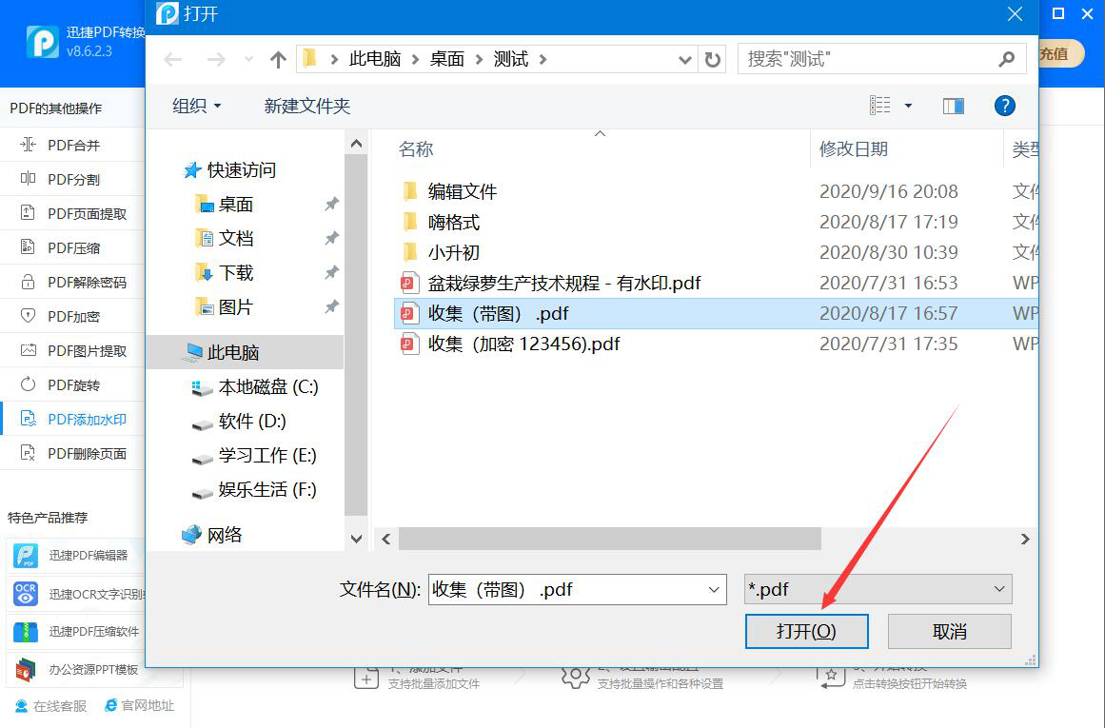The width and height of the screenshot is (1105, 728).
Task: Select 软件 (D:) drive
Action: click(240, 422)
